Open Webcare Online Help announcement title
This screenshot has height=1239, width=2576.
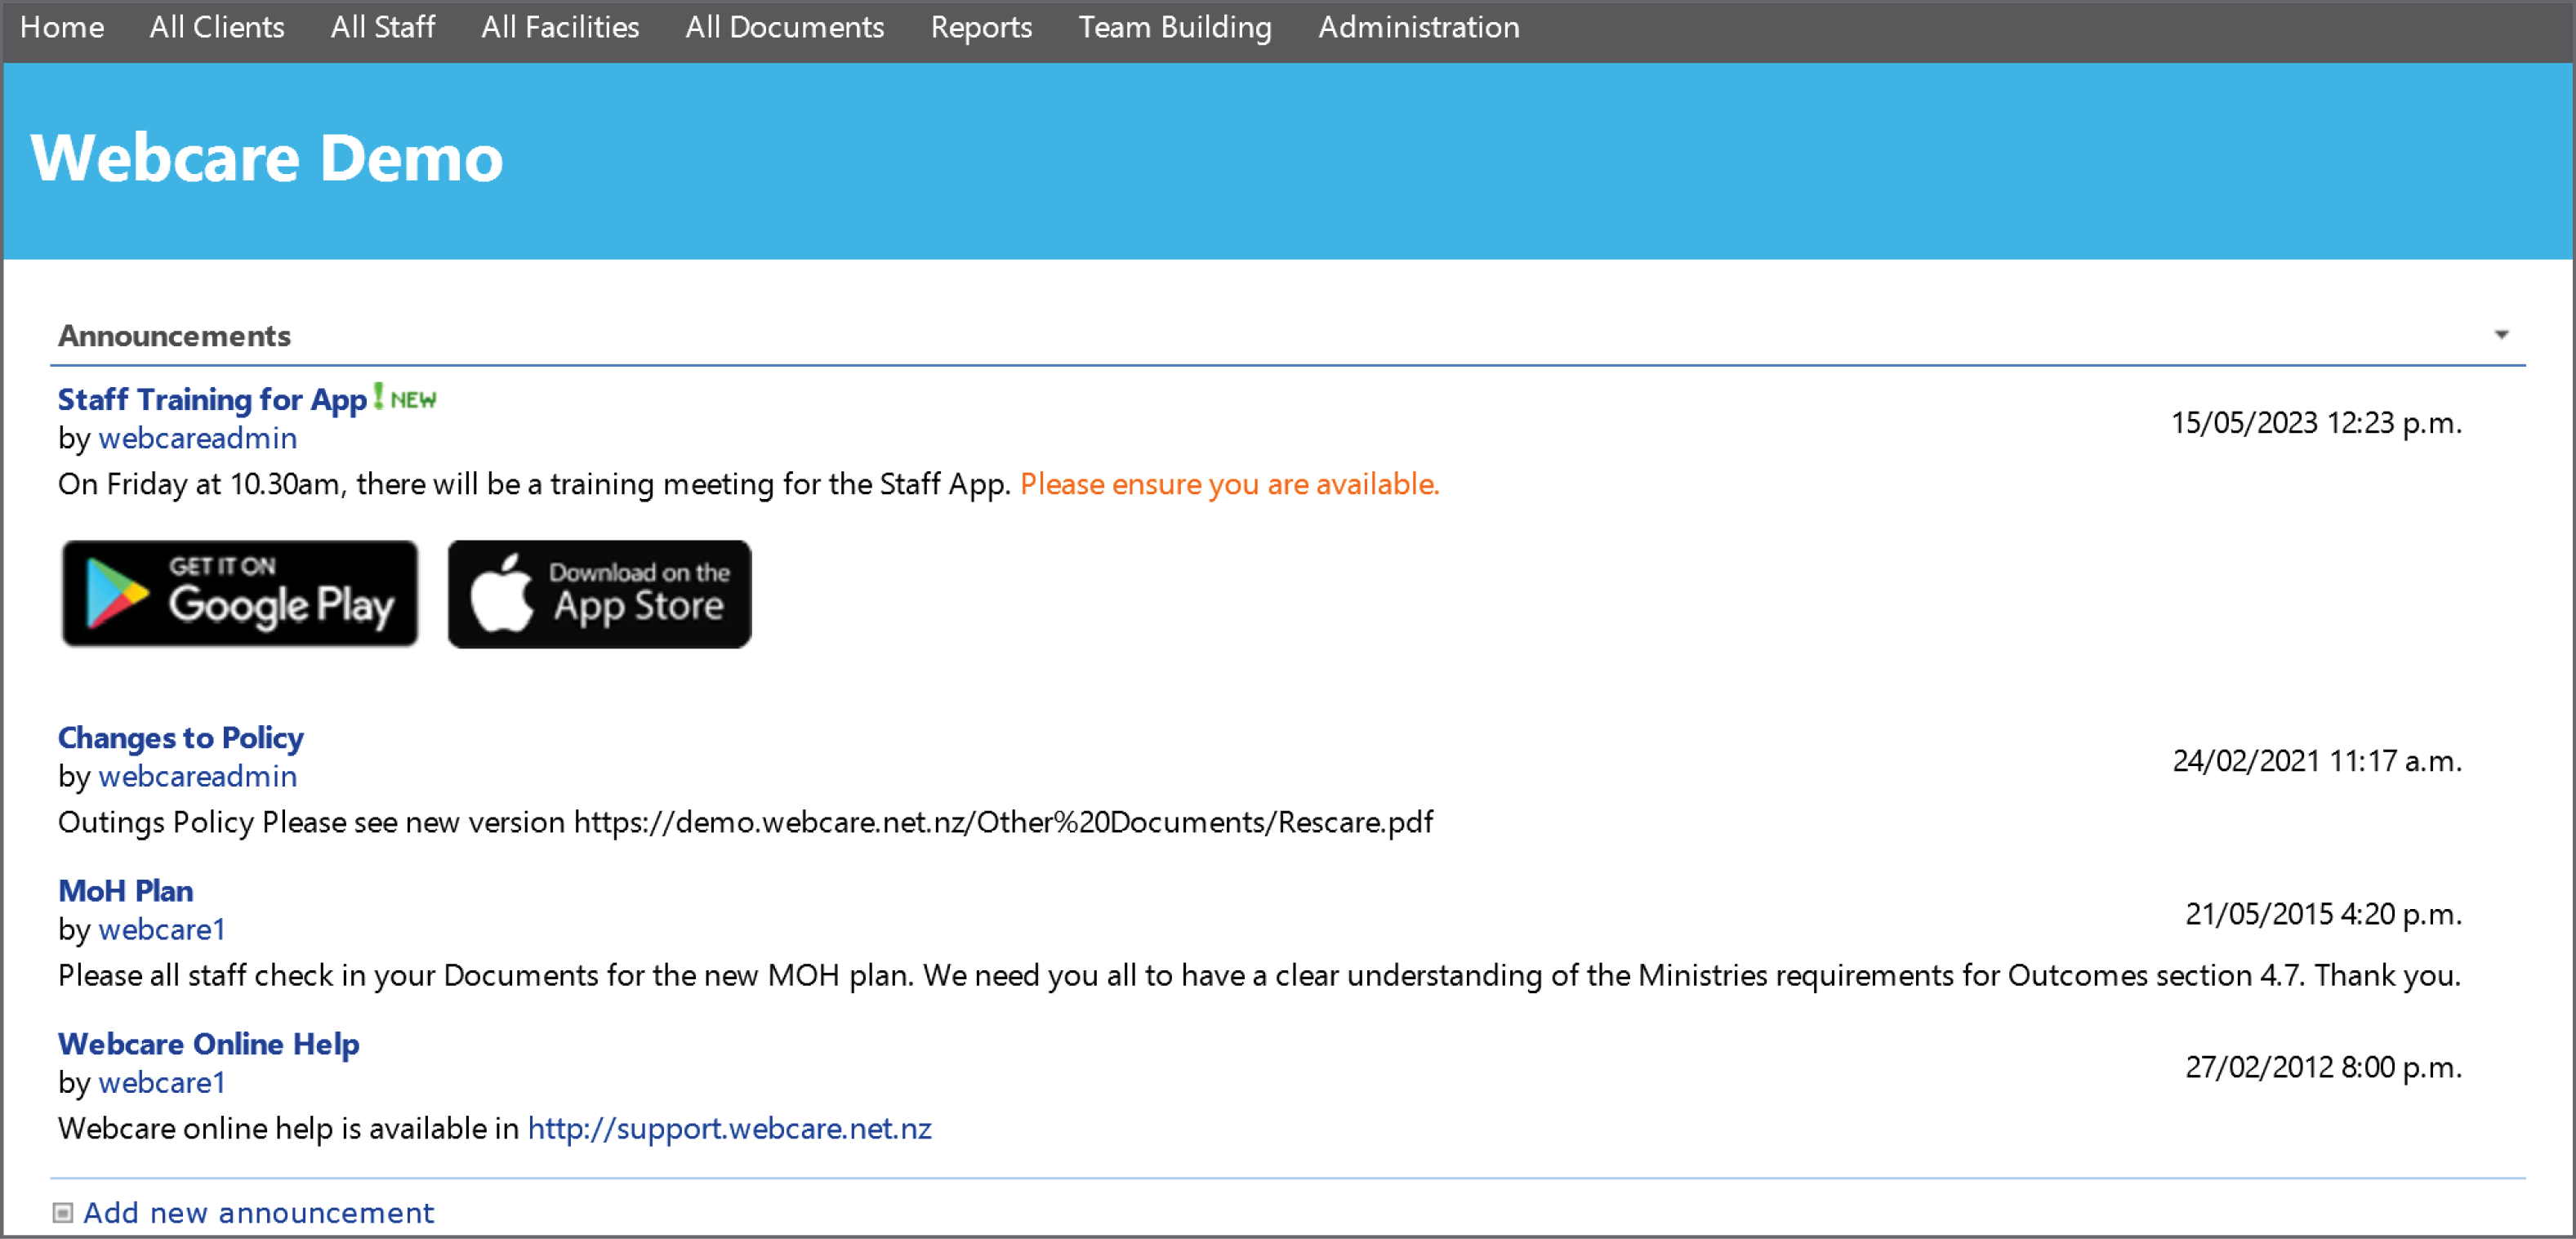pyautogui.click(x=209, y=1043)
